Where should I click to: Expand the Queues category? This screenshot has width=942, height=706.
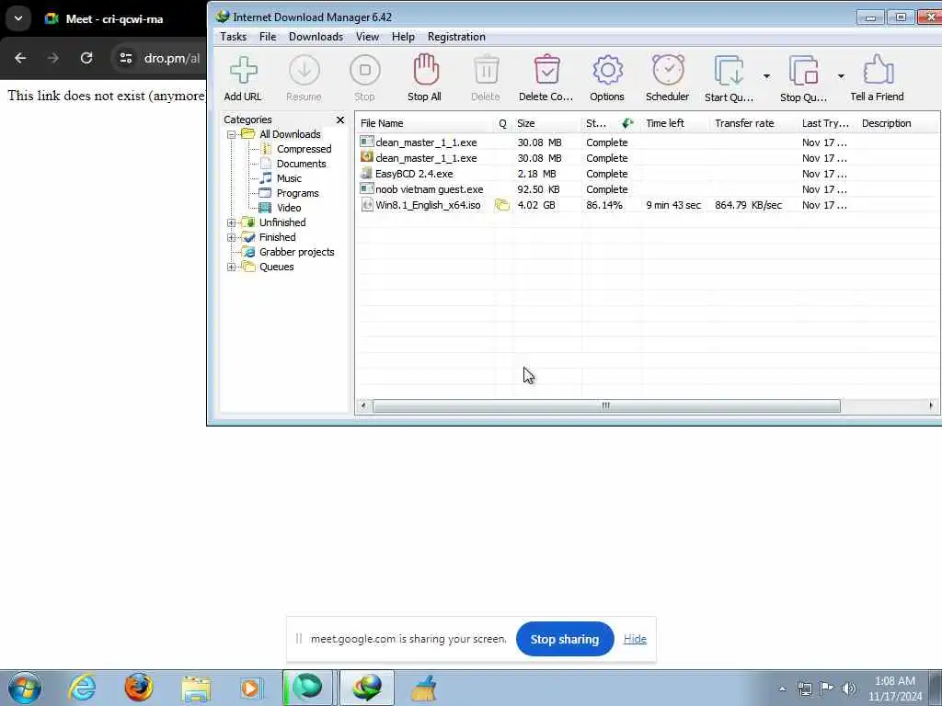[231, 268]
